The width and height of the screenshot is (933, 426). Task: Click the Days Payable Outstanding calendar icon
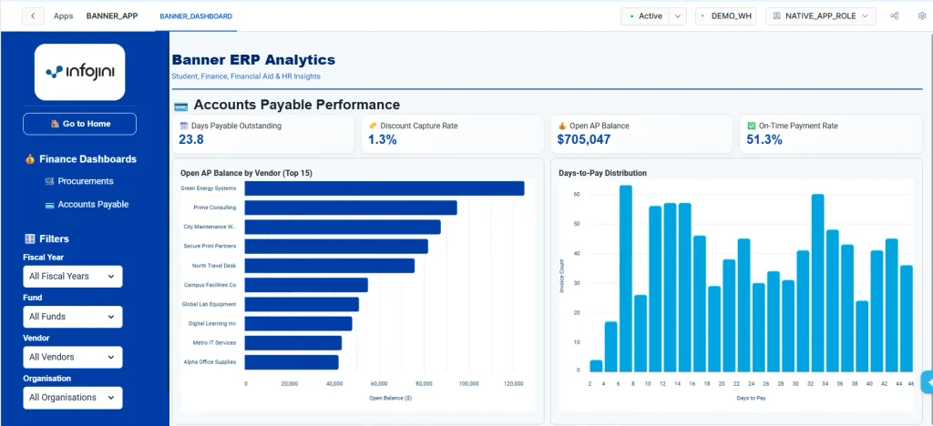pos(183,126)
